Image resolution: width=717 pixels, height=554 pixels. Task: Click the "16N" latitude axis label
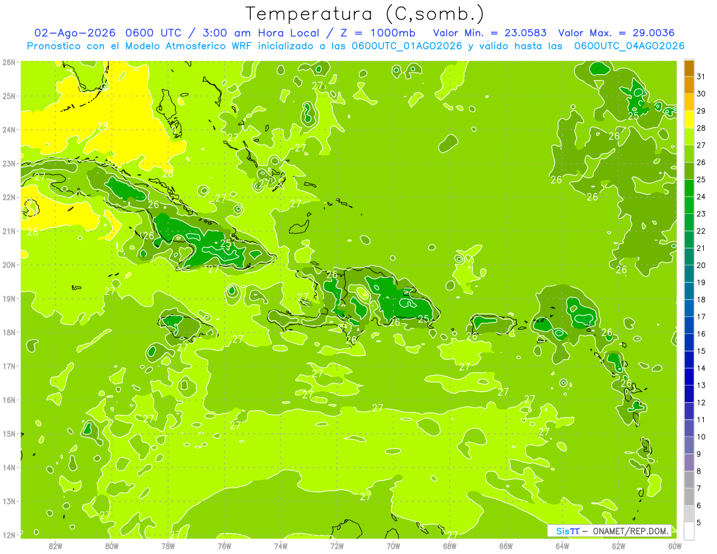(9, 400)
